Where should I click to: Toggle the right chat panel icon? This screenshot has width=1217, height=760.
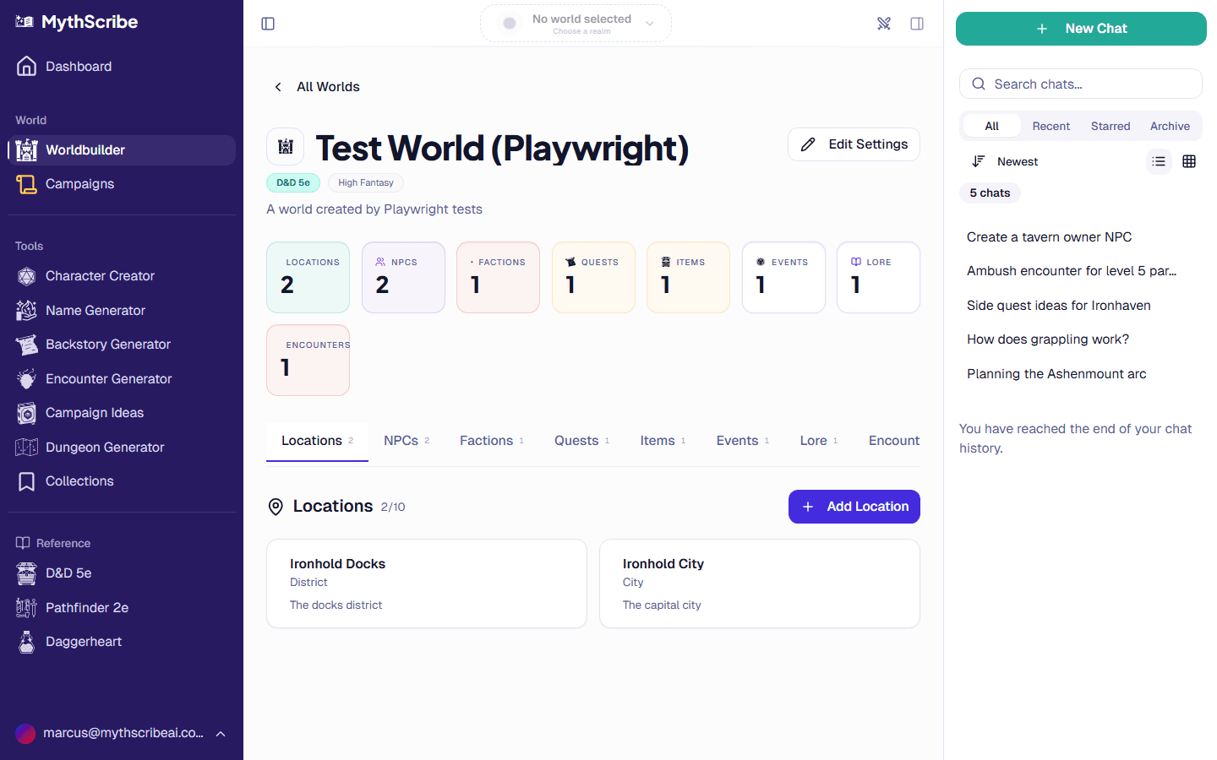[x=917, y=23]
